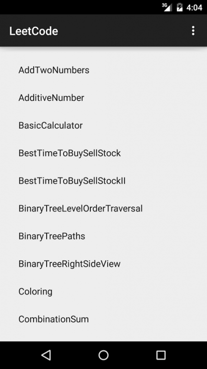
Task: Open the three-dot overflow menu
Action: tap(193, 31)
